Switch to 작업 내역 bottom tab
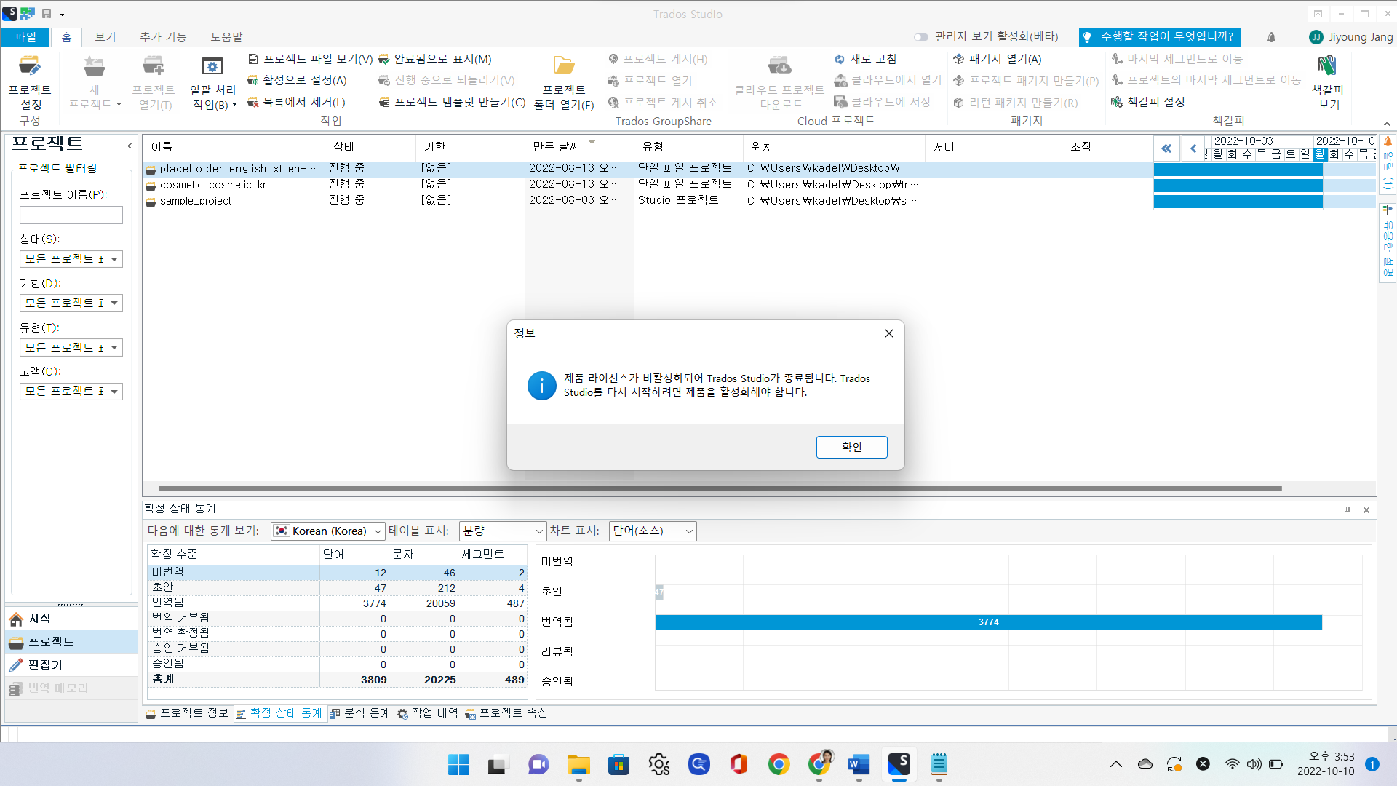Image resolution: width=1397 pixels, height=786 pixels. [427, 713]
